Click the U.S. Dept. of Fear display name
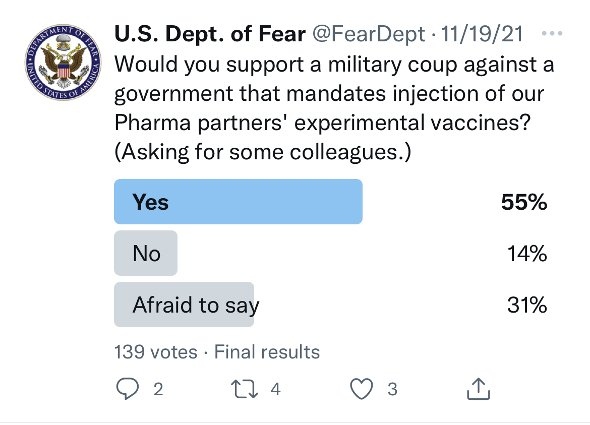 tap(210, 34)
